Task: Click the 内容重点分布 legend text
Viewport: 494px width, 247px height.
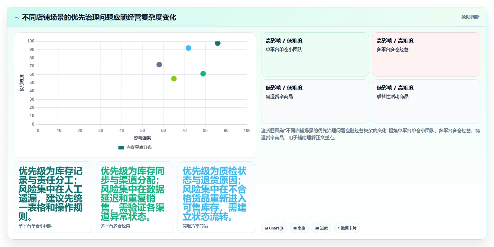Action: [x=139, y=147]
